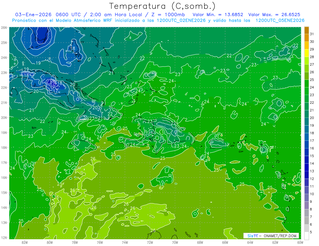Click the latitude label "25N"
Viewport: 319px width, 246px height.
pos(4,43)
